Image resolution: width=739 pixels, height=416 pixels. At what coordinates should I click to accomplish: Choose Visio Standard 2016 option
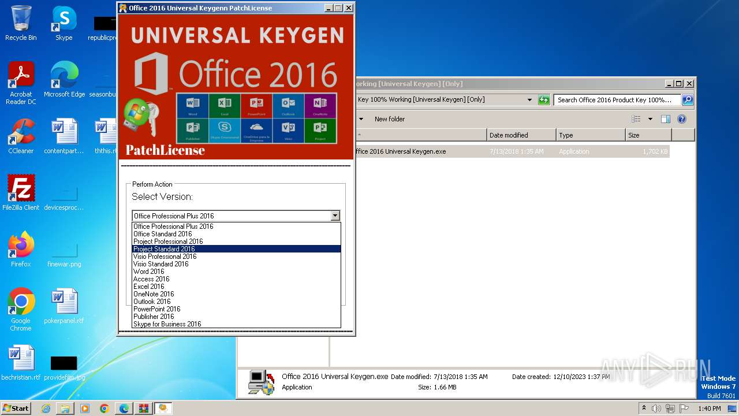tap(236, 264)
